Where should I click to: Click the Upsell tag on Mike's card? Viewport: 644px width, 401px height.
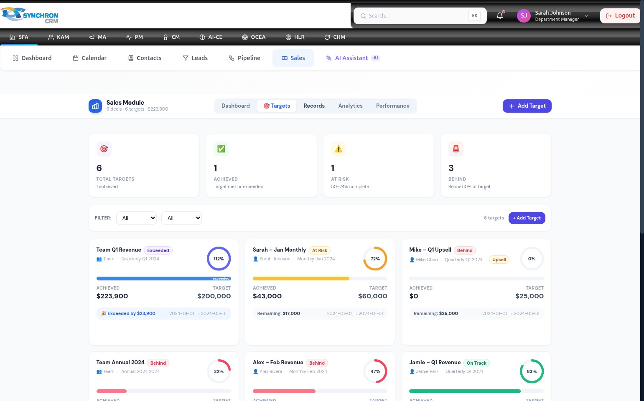coord(499,260)
